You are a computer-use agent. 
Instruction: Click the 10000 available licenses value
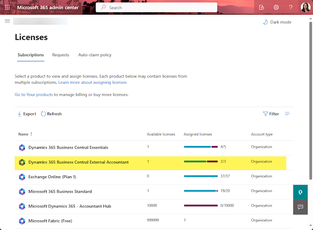[x=152, y=206]
